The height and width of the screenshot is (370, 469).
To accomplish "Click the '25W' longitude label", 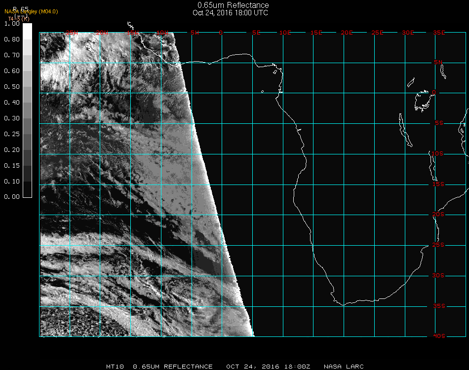I will coord(72,33).
